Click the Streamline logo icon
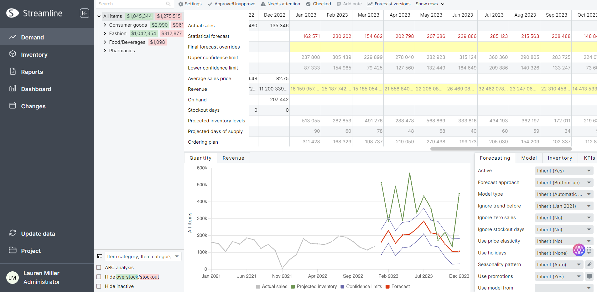 [x=13, y=13]
